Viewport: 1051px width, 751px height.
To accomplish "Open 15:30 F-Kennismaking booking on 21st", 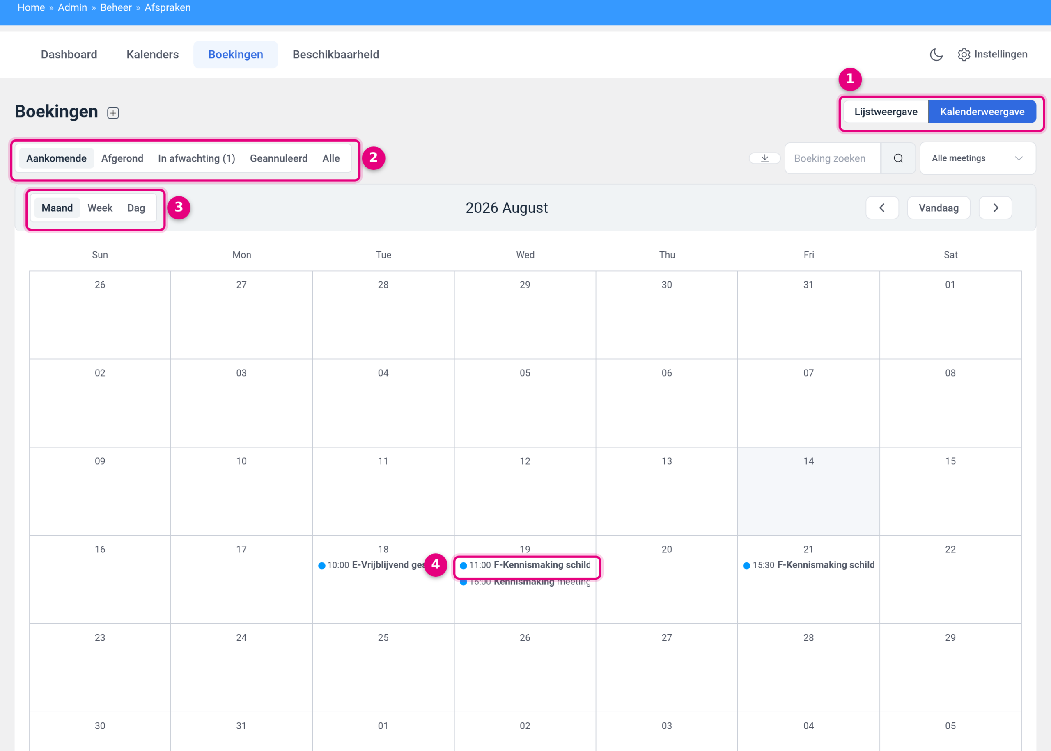I will 808,565.
